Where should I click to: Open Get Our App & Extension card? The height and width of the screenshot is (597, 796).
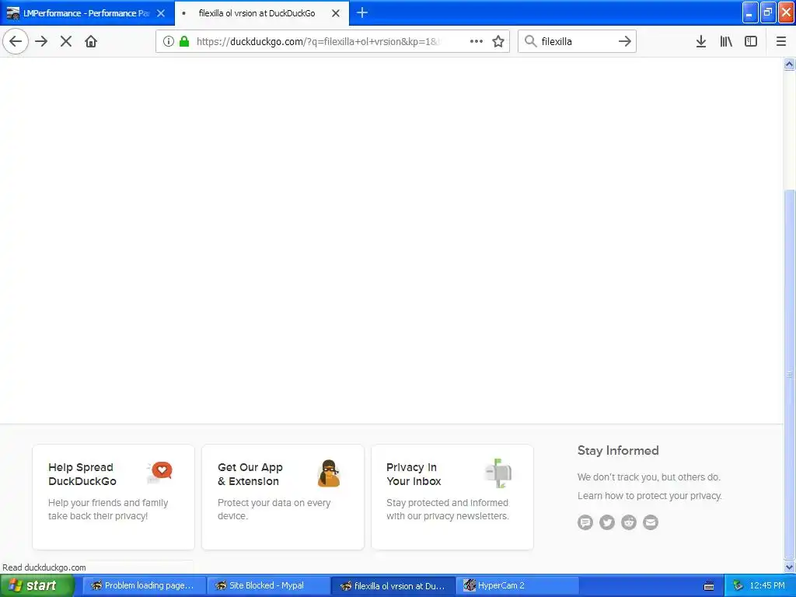[x=283, y=497]
